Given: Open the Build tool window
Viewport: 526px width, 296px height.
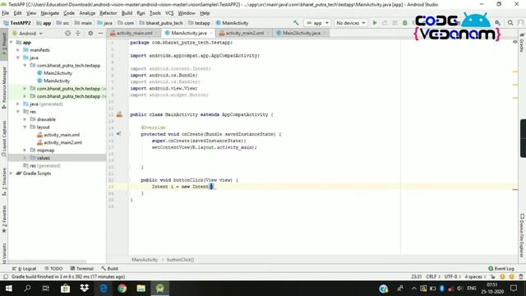Looking at the screenshot, I should pos(109,269).
